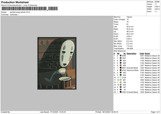Screen dimensions: 161x114
Task: Select the Wilcom EmbroideryStudio Level 3 Advanced text
Action: click(19, 5)
